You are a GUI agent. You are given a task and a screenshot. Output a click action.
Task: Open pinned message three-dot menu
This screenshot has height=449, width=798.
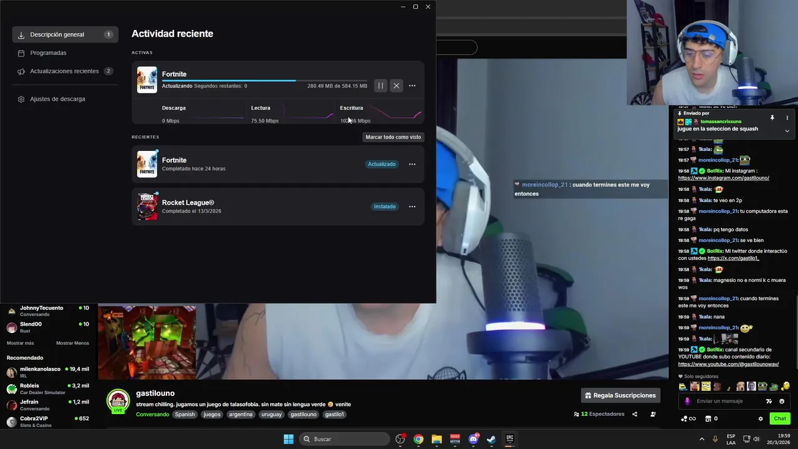pyautogui.click(x=787, y=117)
